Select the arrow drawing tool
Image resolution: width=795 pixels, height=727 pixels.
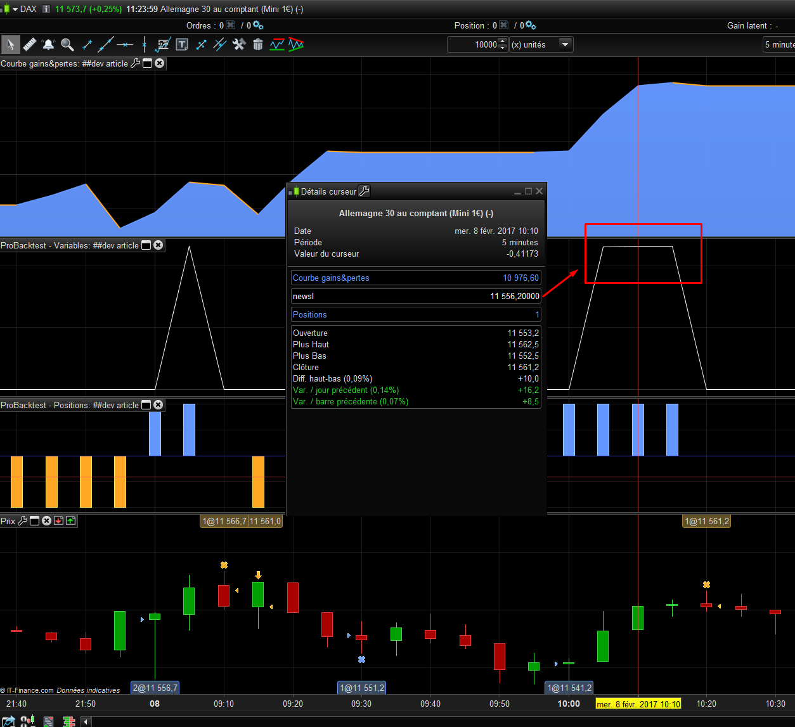201,44
